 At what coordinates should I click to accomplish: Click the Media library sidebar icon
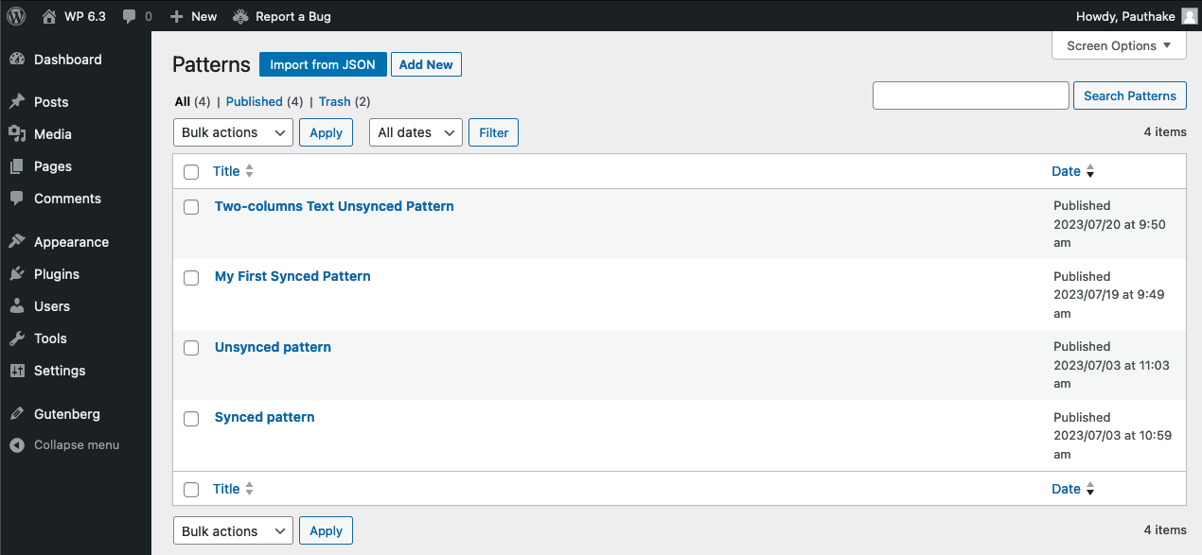20,133
